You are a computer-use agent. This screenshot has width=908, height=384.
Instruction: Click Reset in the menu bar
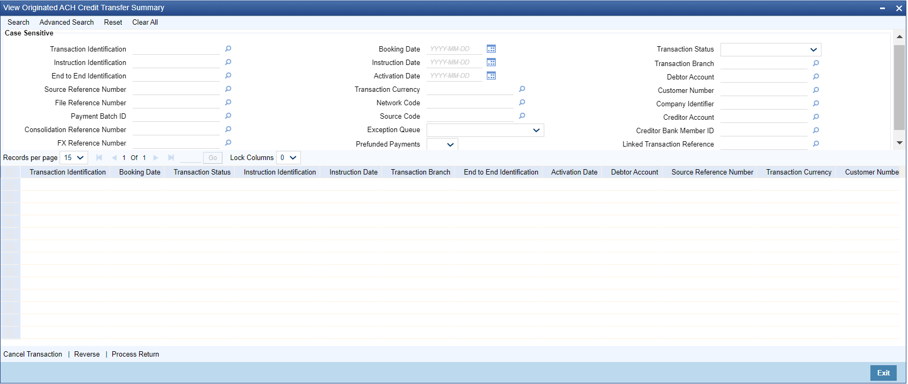113,23
